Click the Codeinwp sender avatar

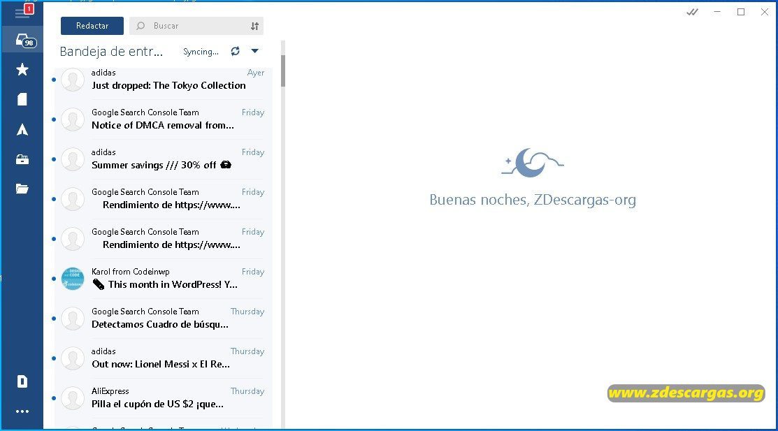73,278
